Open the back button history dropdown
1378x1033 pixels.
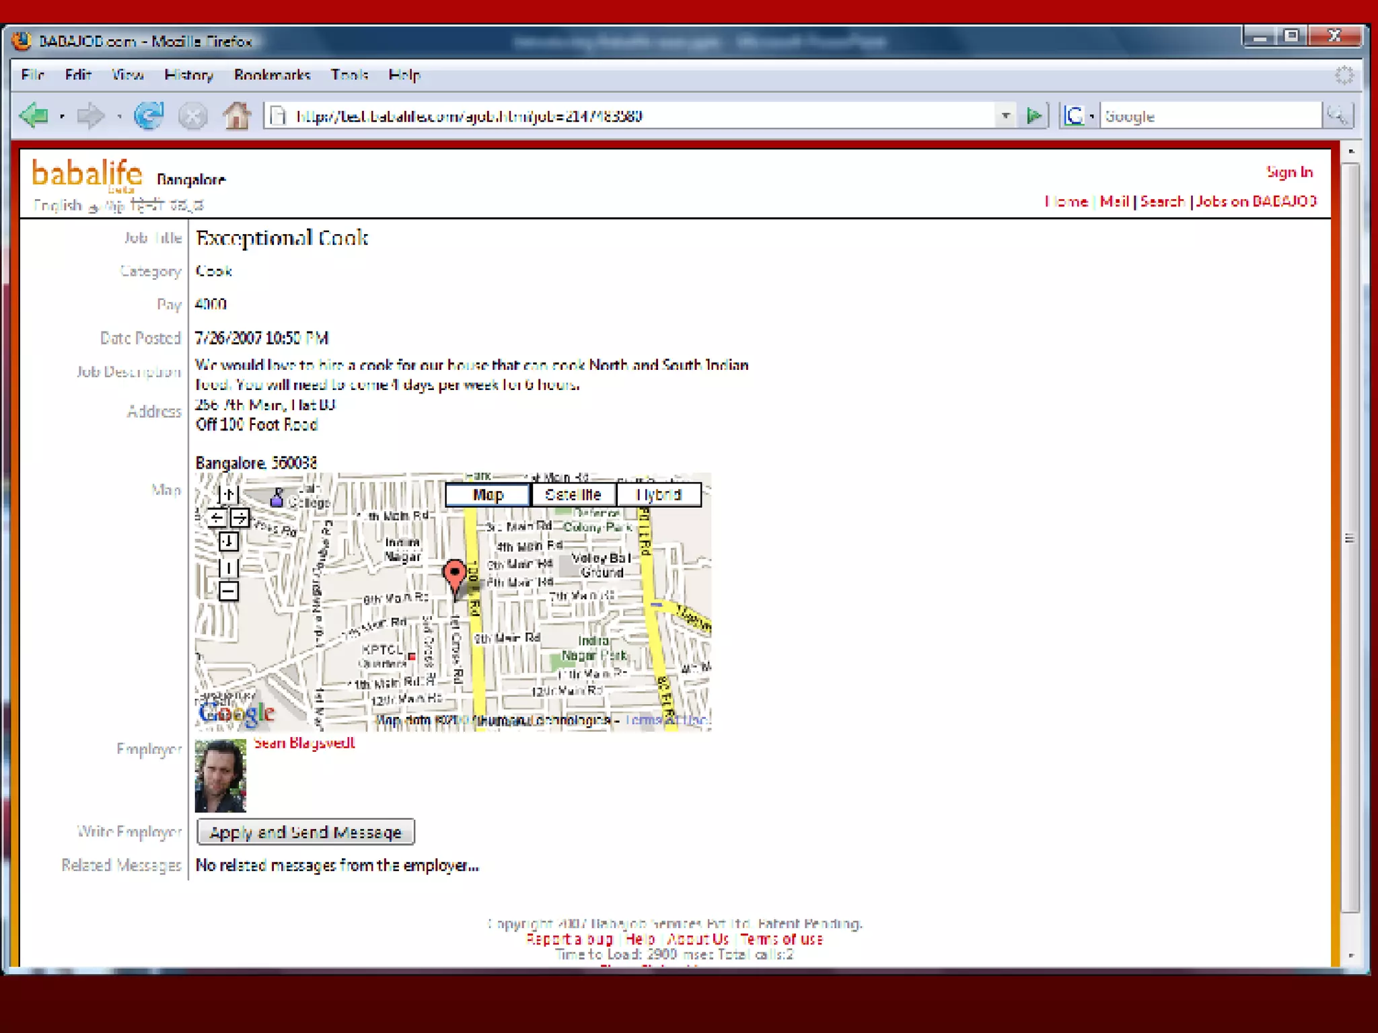tap(62, 116)
